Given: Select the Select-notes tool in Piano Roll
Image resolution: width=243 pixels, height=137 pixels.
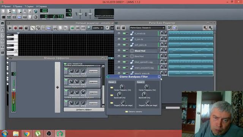Looking at the screenshot, I should (43, 28).
